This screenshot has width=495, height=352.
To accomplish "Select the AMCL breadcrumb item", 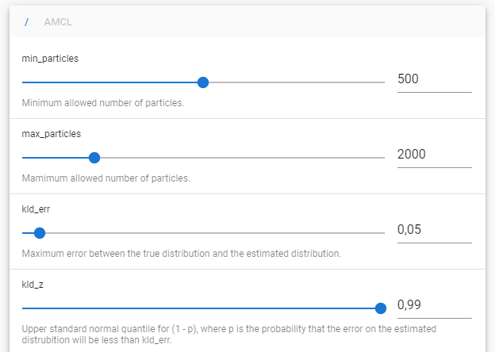I will [x=58, y=22].
